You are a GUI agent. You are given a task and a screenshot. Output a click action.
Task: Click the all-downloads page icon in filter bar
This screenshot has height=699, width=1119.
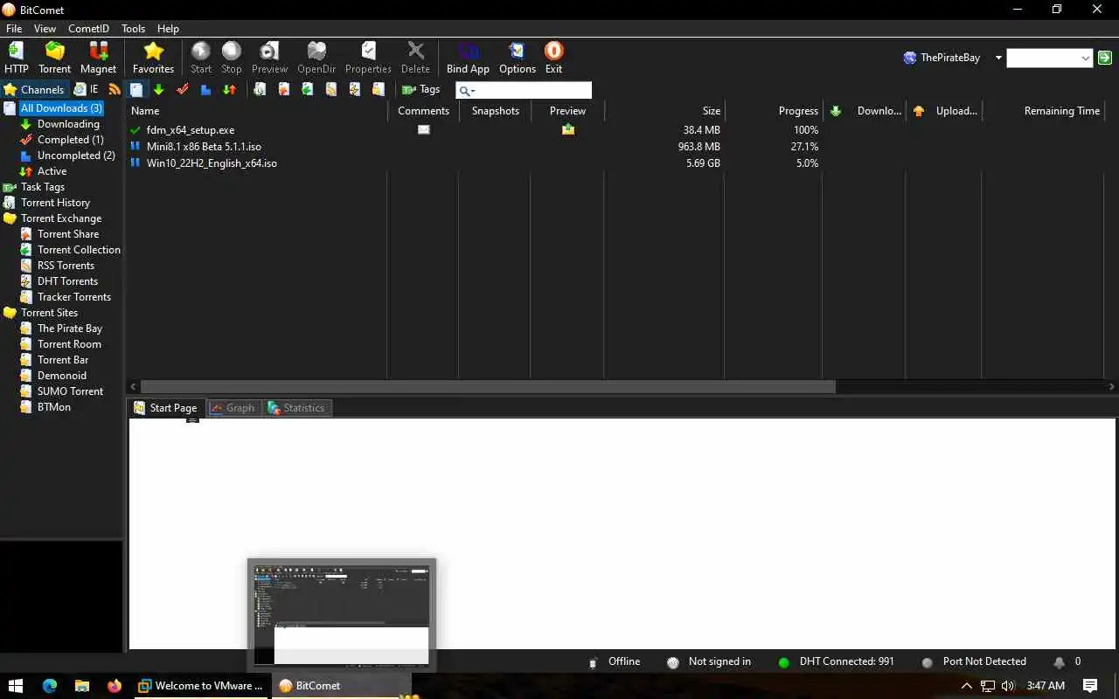pyautogui.click(x=136, y=89)
